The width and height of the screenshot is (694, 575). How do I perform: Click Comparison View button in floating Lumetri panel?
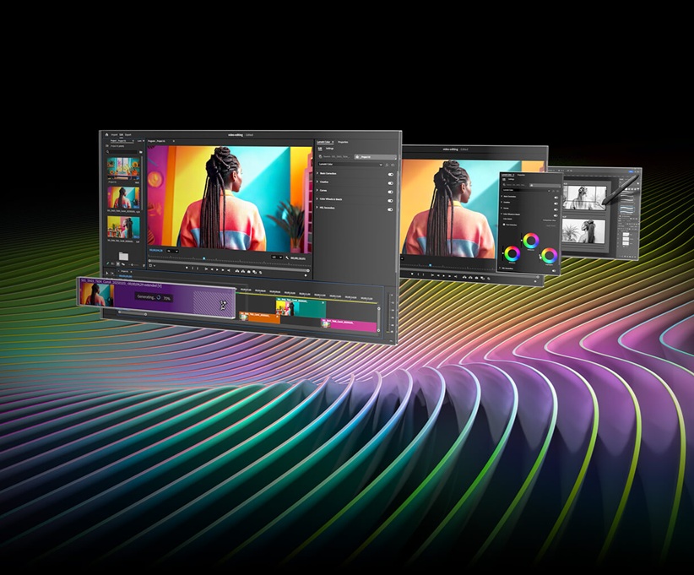coord(550,220)
